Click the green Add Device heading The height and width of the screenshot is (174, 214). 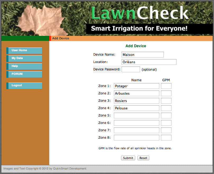[x=136, y=46]
